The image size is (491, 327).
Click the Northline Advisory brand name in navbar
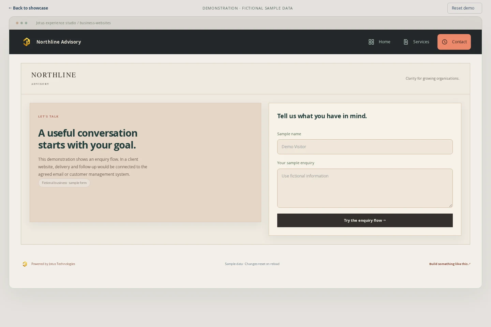(59, 42)
